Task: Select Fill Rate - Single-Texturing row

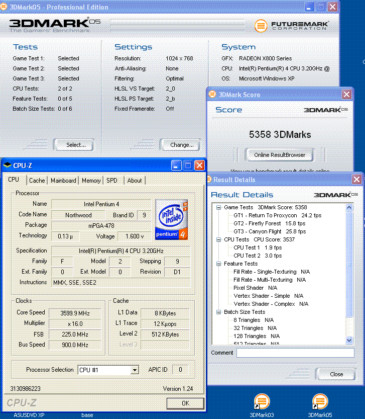Action: [x=272, y=272]
